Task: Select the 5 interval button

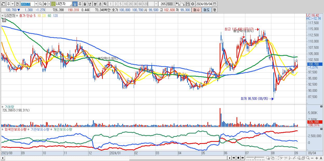Action: point(120,4)
